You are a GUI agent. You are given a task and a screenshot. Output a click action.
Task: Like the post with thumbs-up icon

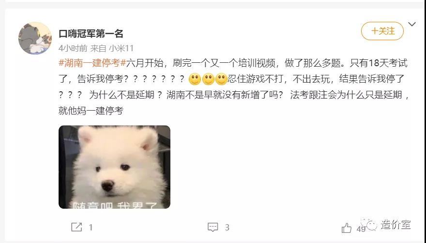click(x=347, y=228)
